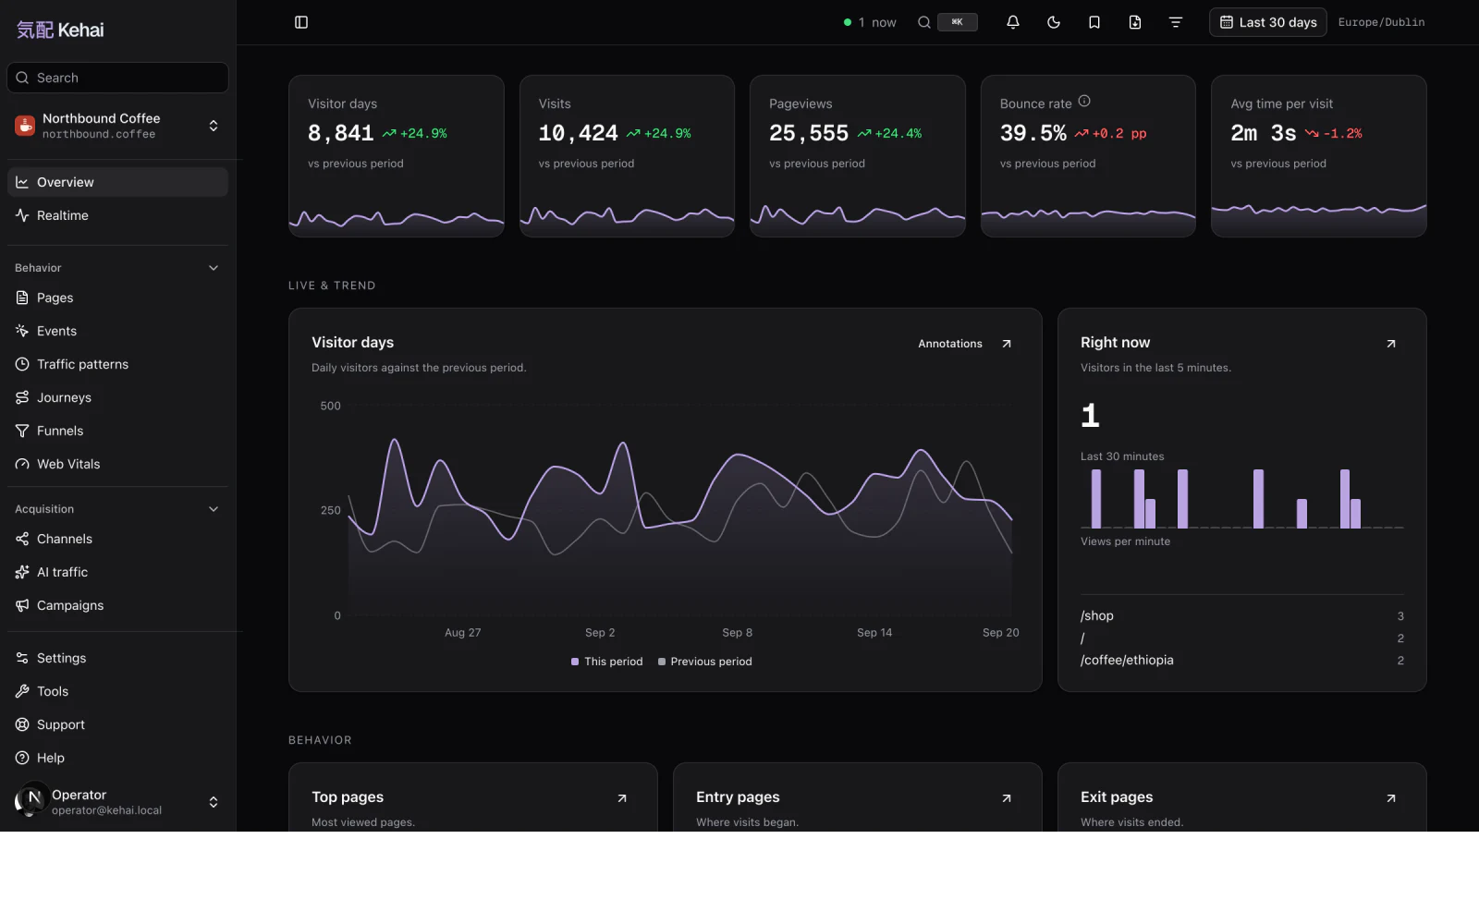Expand the Right now panel arrow
The image size is (1479, 924).
click(1391, 344)
